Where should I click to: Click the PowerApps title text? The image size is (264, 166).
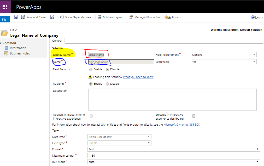29,7
